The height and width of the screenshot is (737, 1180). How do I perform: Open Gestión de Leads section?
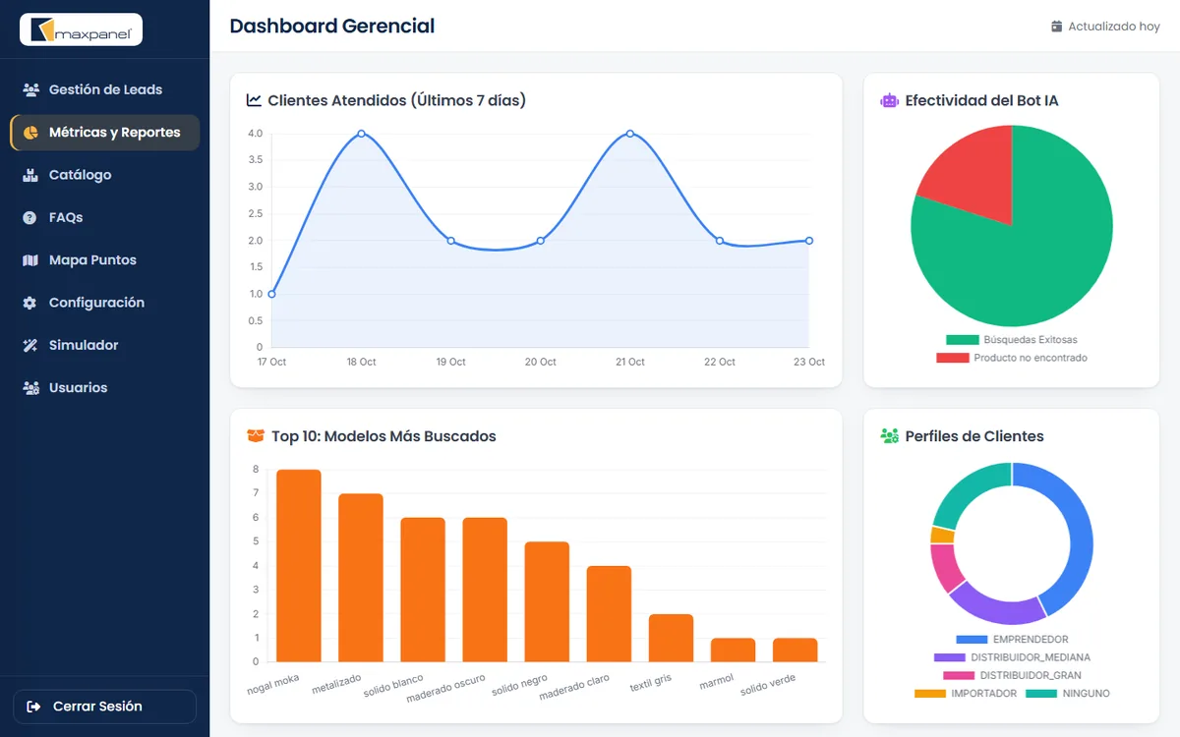104,89
